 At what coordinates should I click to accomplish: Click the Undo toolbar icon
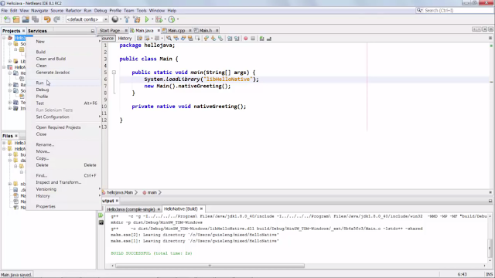point(47,19)
